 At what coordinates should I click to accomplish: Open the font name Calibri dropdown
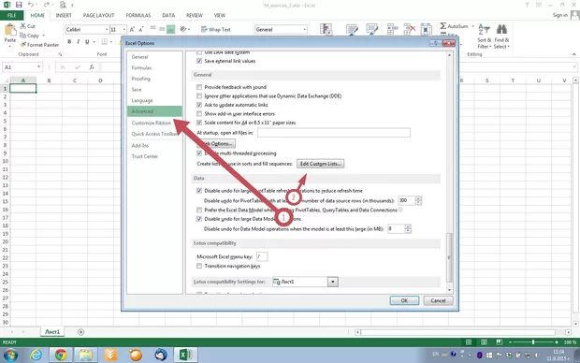pos(107,30)
